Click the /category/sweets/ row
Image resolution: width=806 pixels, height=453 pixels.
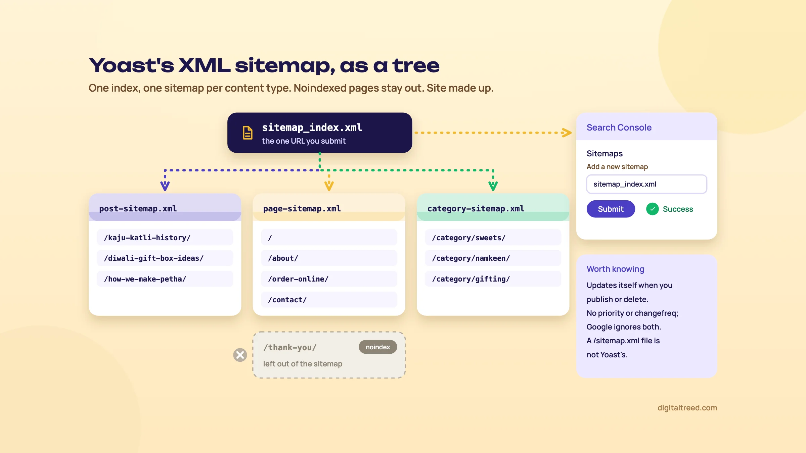493,238
